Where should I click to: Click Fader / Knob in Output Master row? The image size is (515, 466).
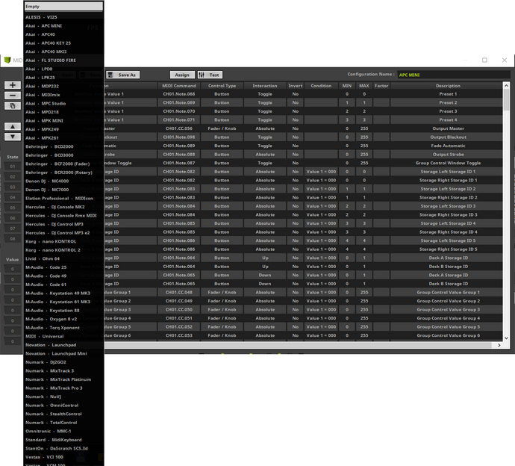click(222, 128)
